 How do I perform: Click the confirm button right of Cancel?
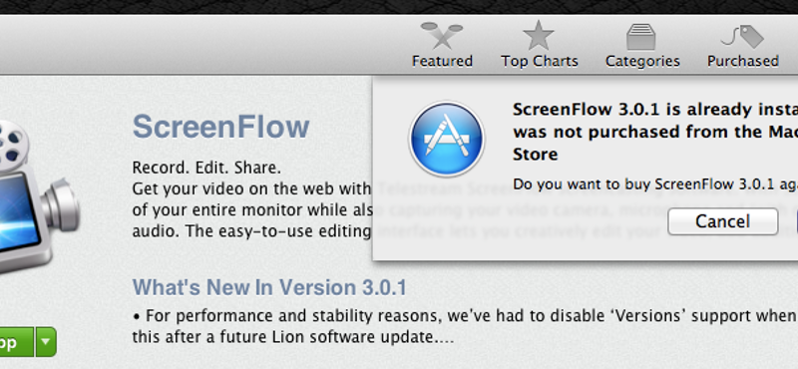coord(796,221)
